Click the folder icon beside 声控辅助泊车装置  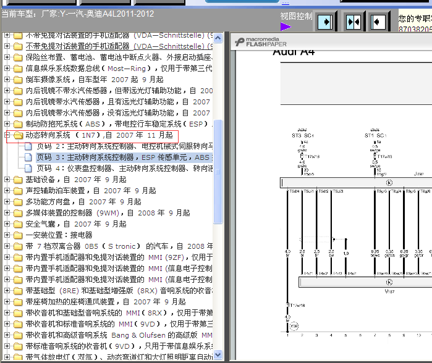click(18, 191)
